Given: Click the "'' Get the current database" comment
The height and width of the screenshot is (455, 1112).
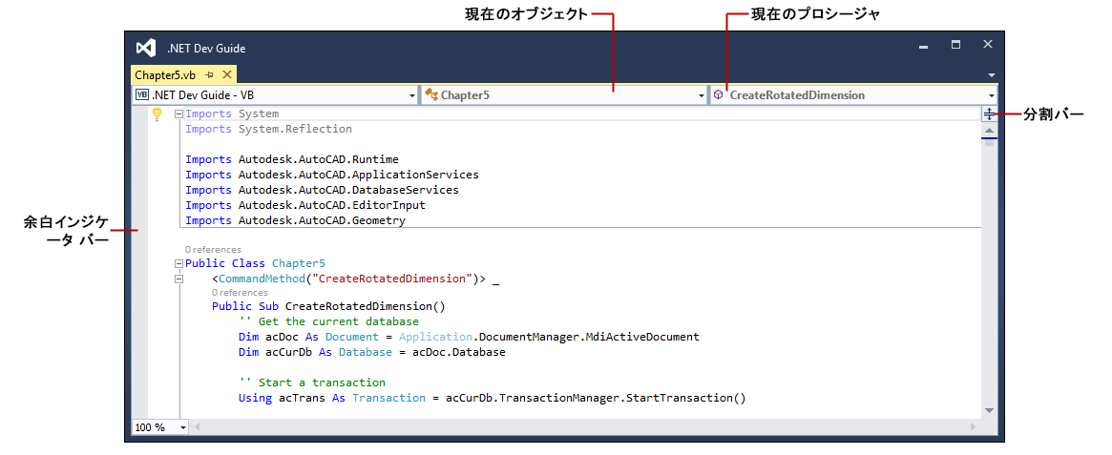Looking at the screenshot, I should click(329, 321).
